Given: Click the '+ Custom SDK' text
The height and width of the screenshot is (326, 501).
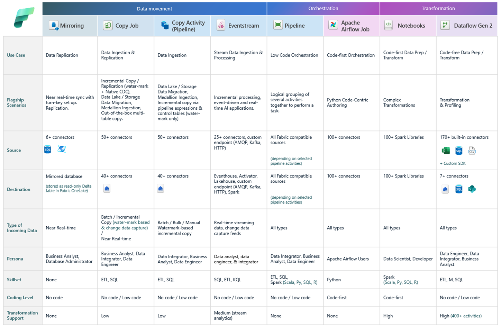Looking at the screenshot, I should 453,163.
